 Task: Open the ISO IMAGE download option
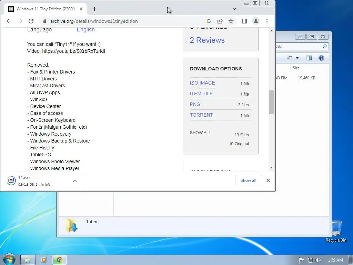(x=202, y=83)
